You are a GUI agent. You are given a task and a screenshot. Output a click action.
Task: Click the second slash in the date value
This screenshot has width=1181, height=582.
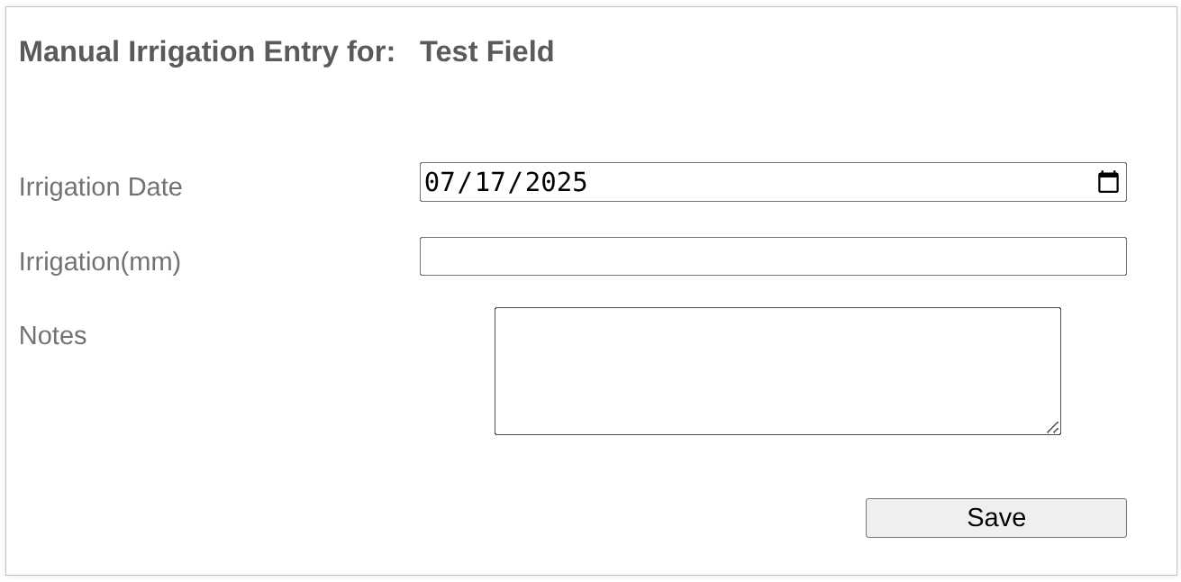coord(516,182)
